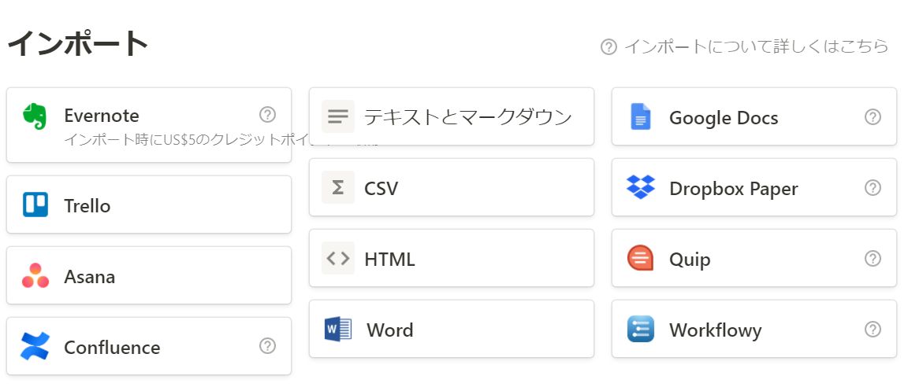Click the インポート heading
This screenshot has width=908, height=387.
(77, 43)
